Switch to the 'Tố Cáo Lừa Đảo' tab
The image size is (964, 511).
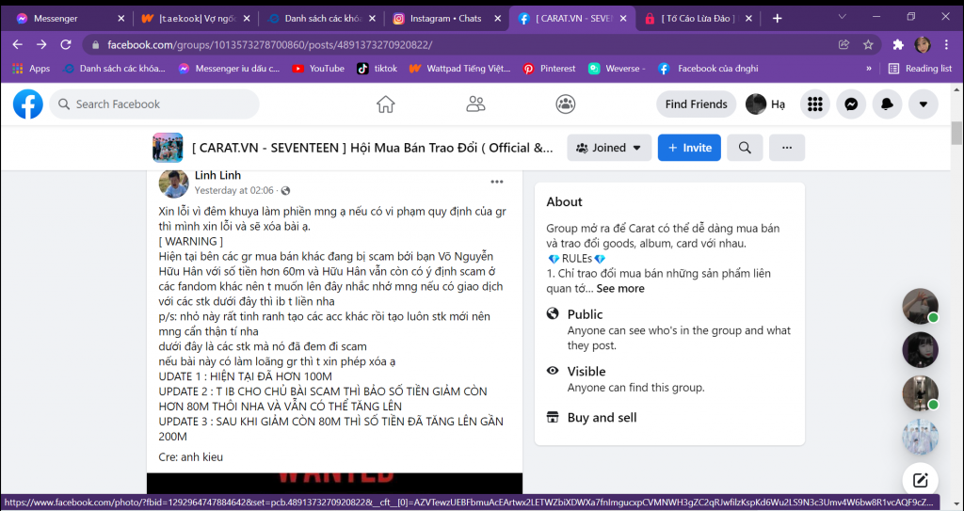tap(698, 19)
